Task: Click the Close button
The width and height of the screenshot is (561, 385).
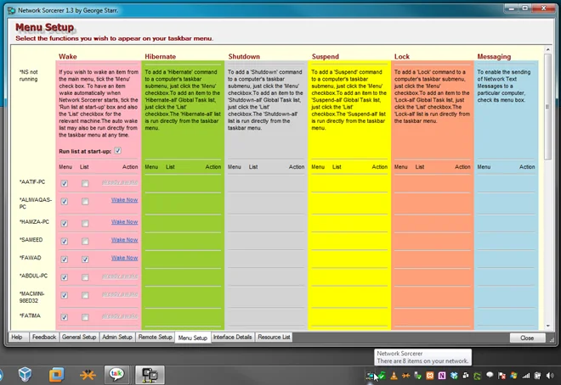Action: point(527,338)
